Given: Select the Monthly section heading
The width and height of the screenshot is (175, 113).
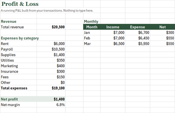Looking at the screenshot, I should point(91,21).
